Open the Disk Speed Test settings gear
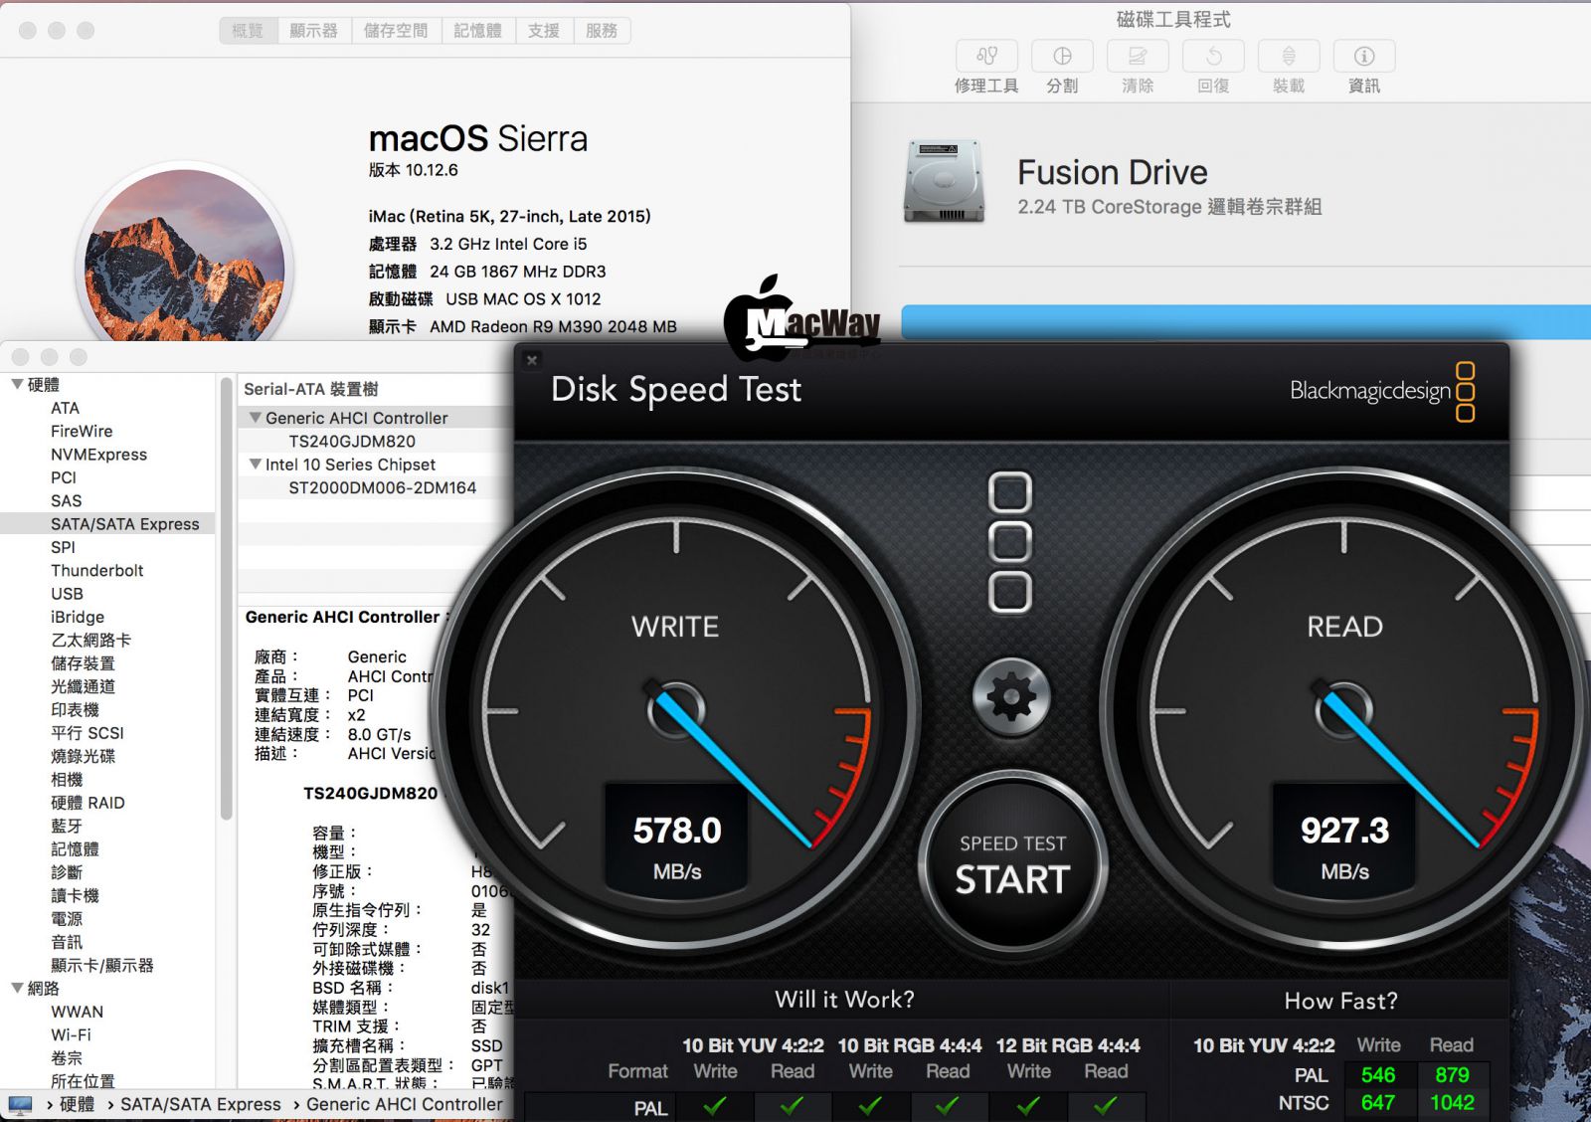The height and width of the screenshot is (1122, 1591). 1011,697
